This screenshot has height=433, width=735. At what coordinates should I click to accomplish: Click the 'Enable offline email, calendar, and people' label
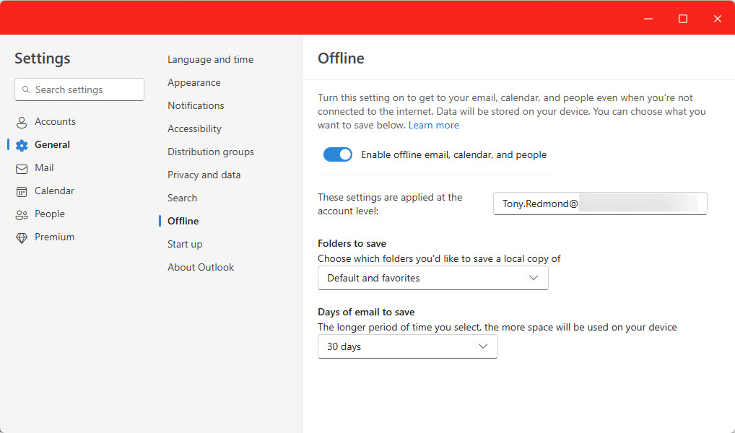click(x=453, y=154)
